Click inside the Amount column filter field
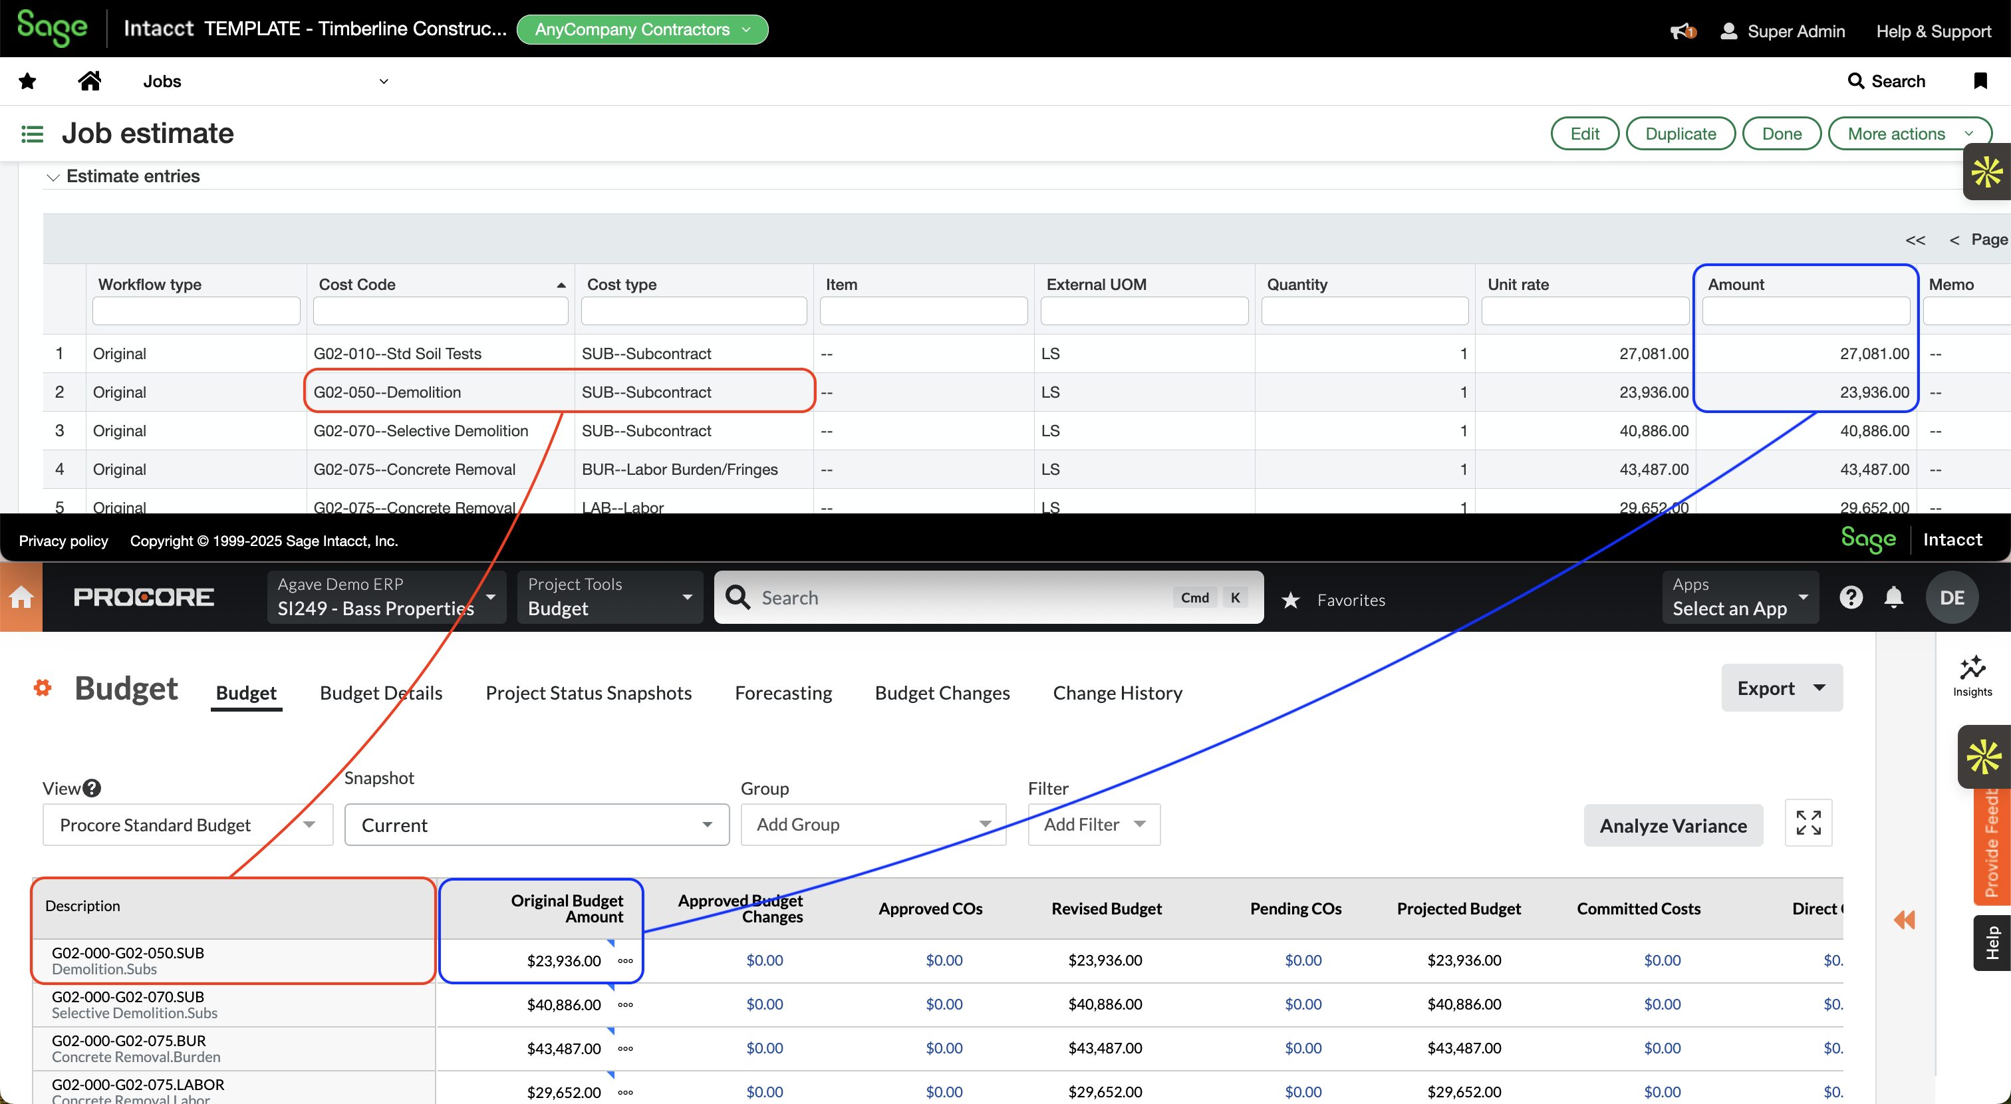2011x1104 pixels. (1804, 311)
